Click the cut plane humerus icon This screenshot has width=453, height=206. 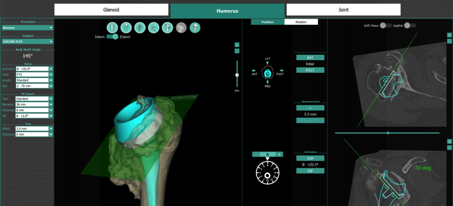pyautogui.click(x=168, y=28)
